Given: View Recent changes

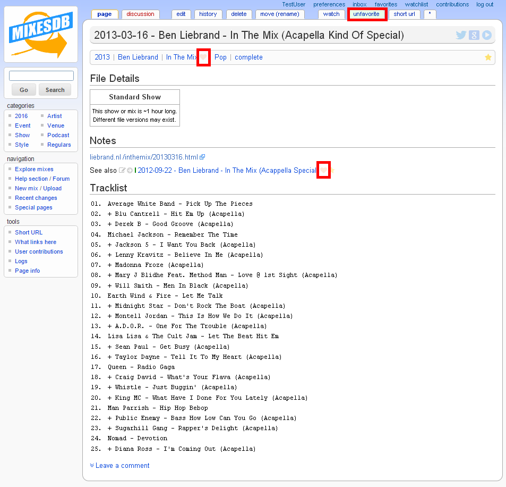Looking at the screenshot, I should pyautogui.click(x=36, y=198).
